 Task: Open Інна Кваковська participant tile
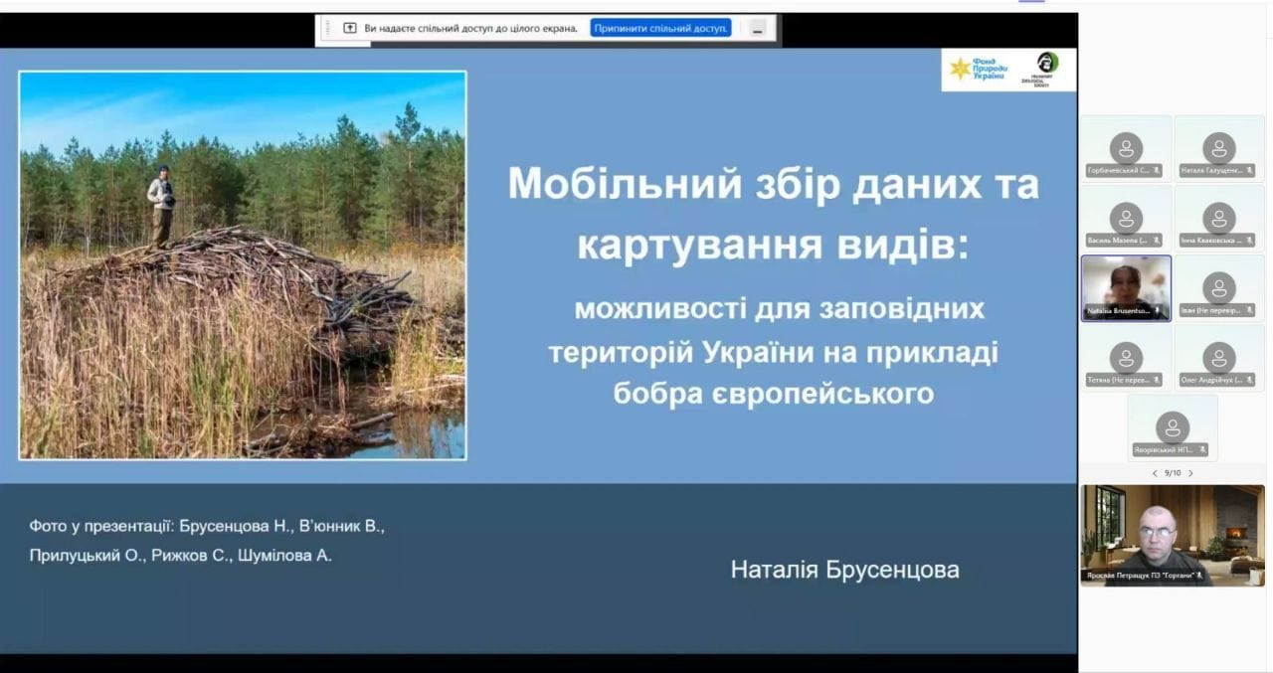[x=1218, y=218]
